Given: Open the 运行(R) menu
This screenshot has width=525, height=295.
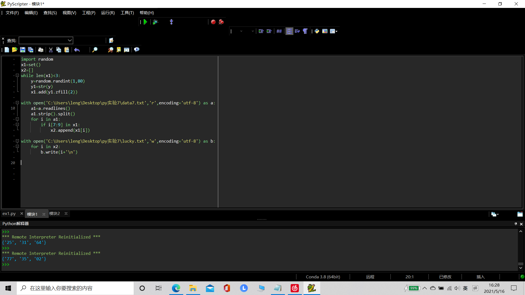Looking at the screenshot, I should pyautogui.click(x=108, y=13).
